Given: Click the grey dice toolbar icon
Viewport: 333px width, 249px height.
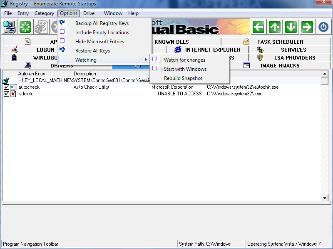Looking at the screenshot, I should click(42, 27).
